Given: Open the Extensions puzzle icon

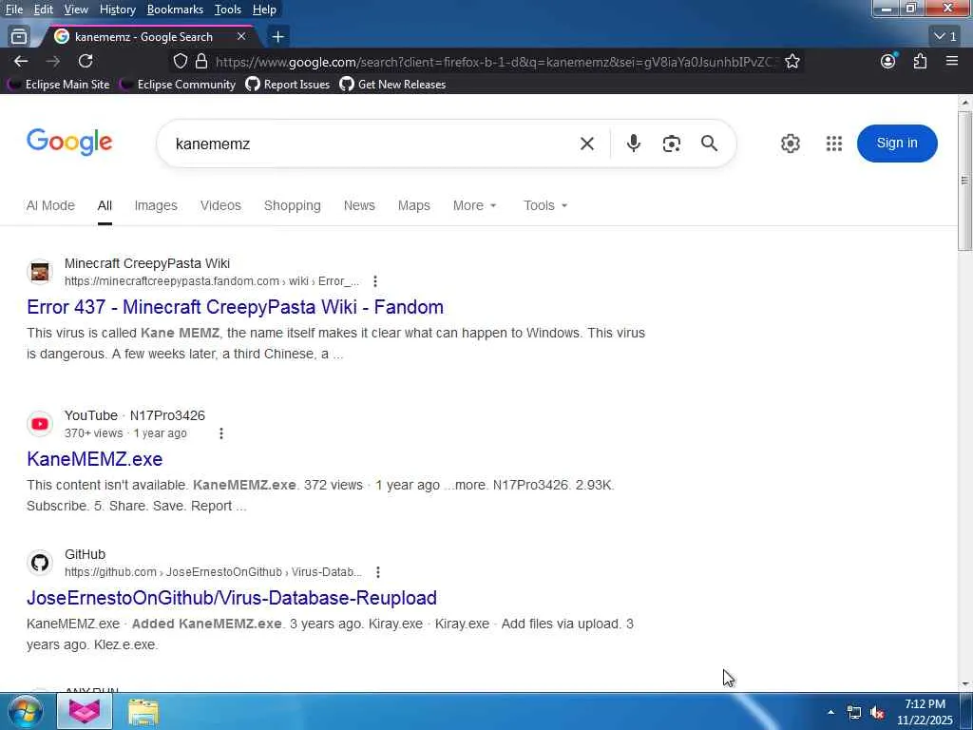Looking at the screenshot, I should coord(920,61).
